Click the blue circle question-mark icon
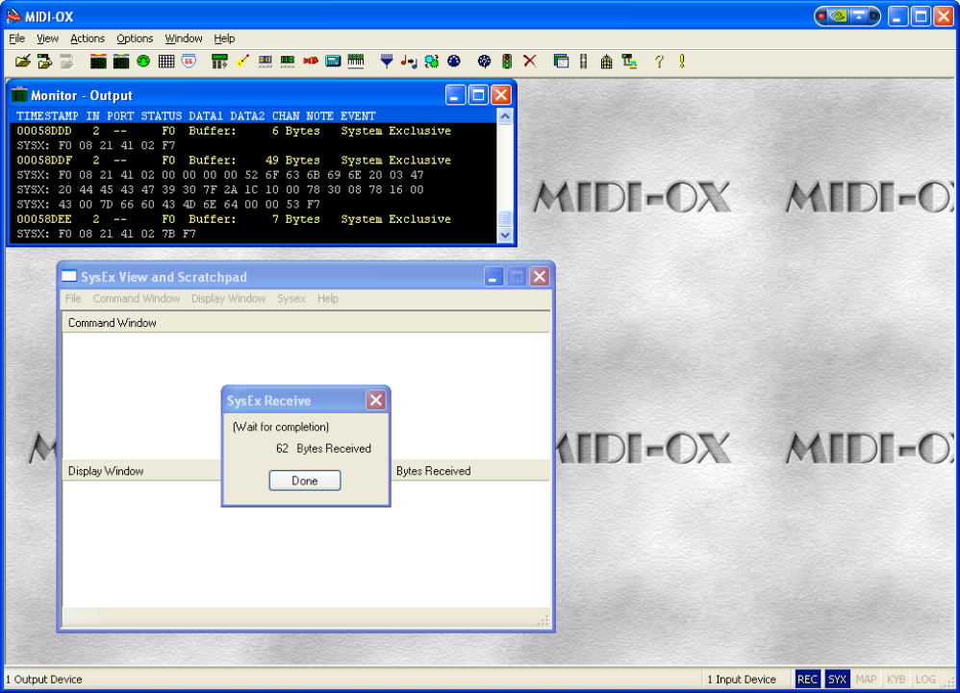960x693 pixels. 484,62
